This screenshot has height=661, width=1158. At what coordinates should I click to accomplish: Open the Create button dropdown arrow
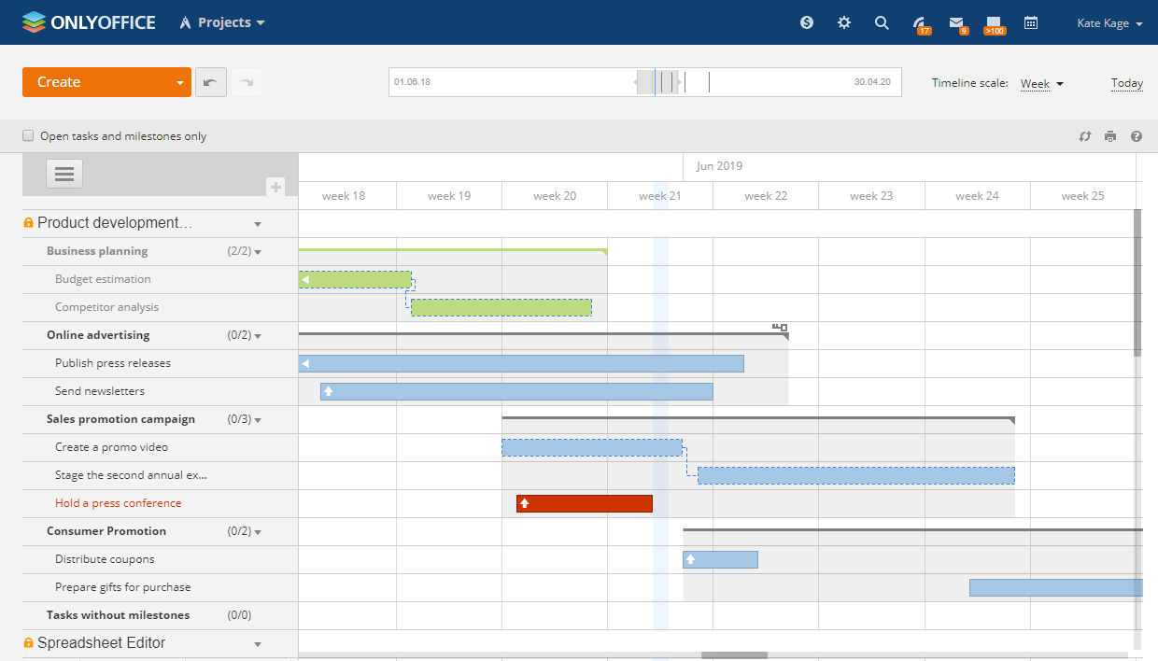coord(179,82)
